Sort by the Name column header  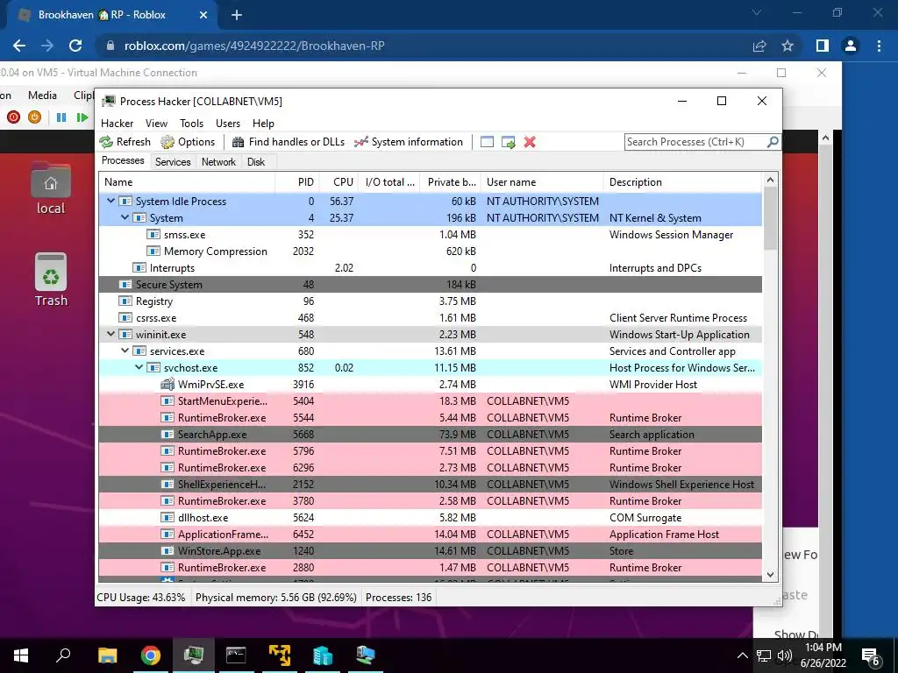[x=187, y=182]
